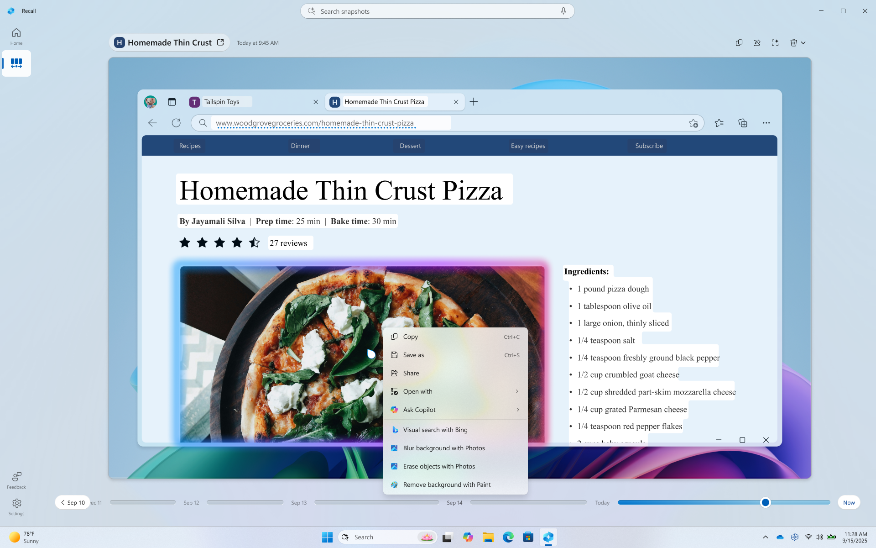Expand the Ask Copilot submenu arrow

point(518,410)
